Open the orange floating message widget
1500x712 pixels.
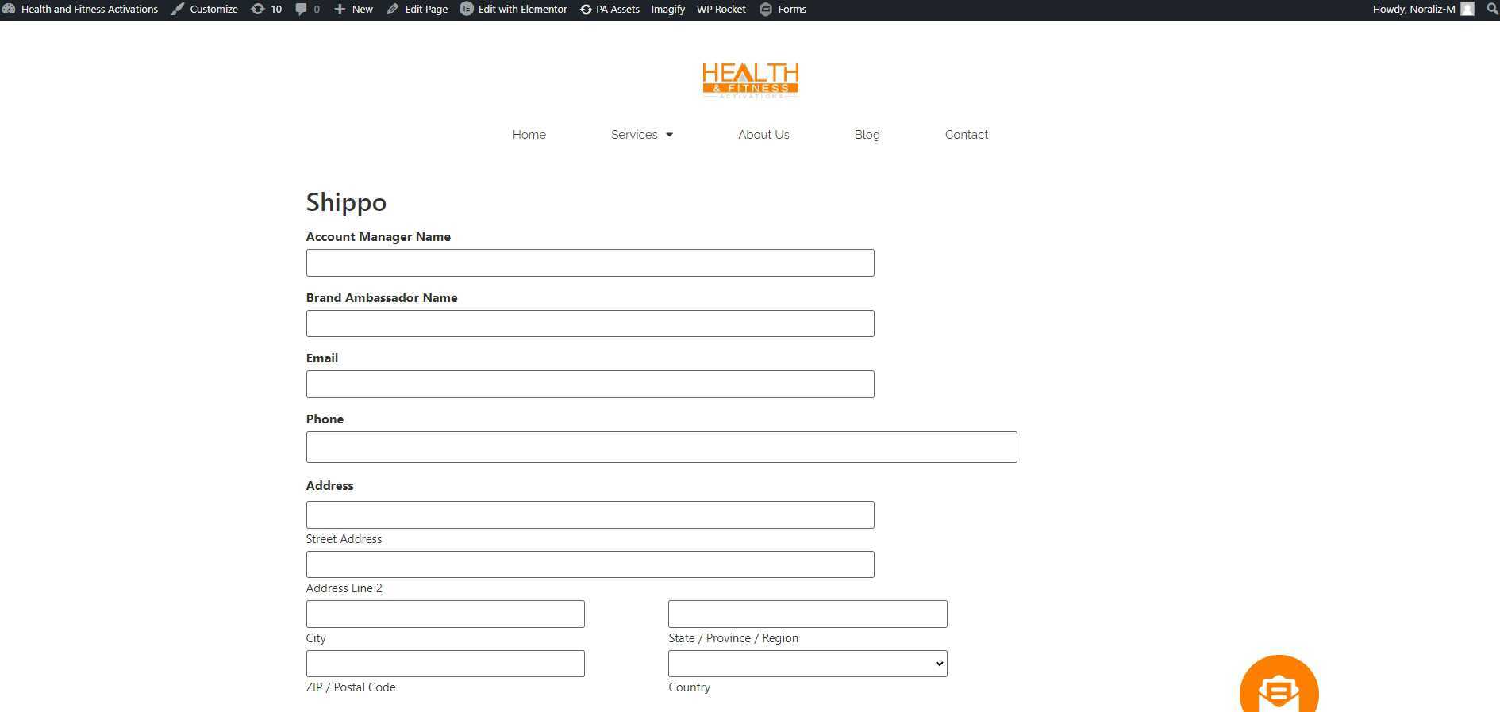pyautogui.click(x=1279, y=685)
